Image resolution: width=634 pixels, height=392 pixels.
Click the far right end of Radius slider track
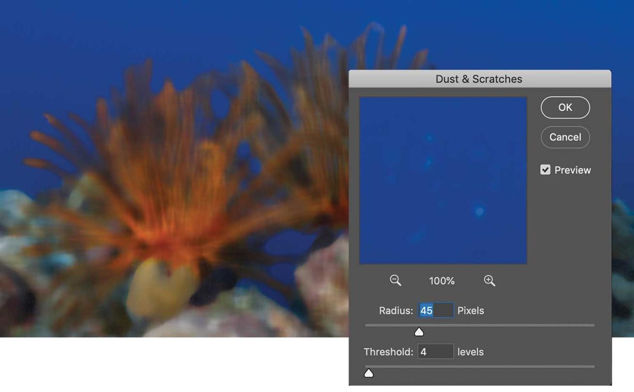point(592,326)
